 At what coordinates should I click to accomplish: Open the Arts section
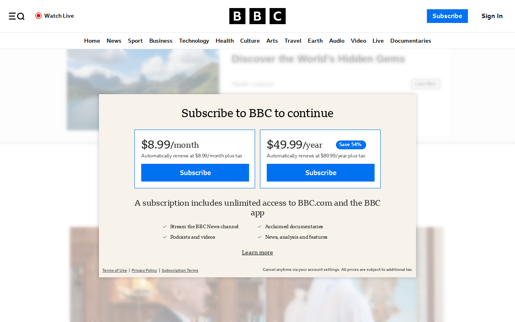point(272,41)
